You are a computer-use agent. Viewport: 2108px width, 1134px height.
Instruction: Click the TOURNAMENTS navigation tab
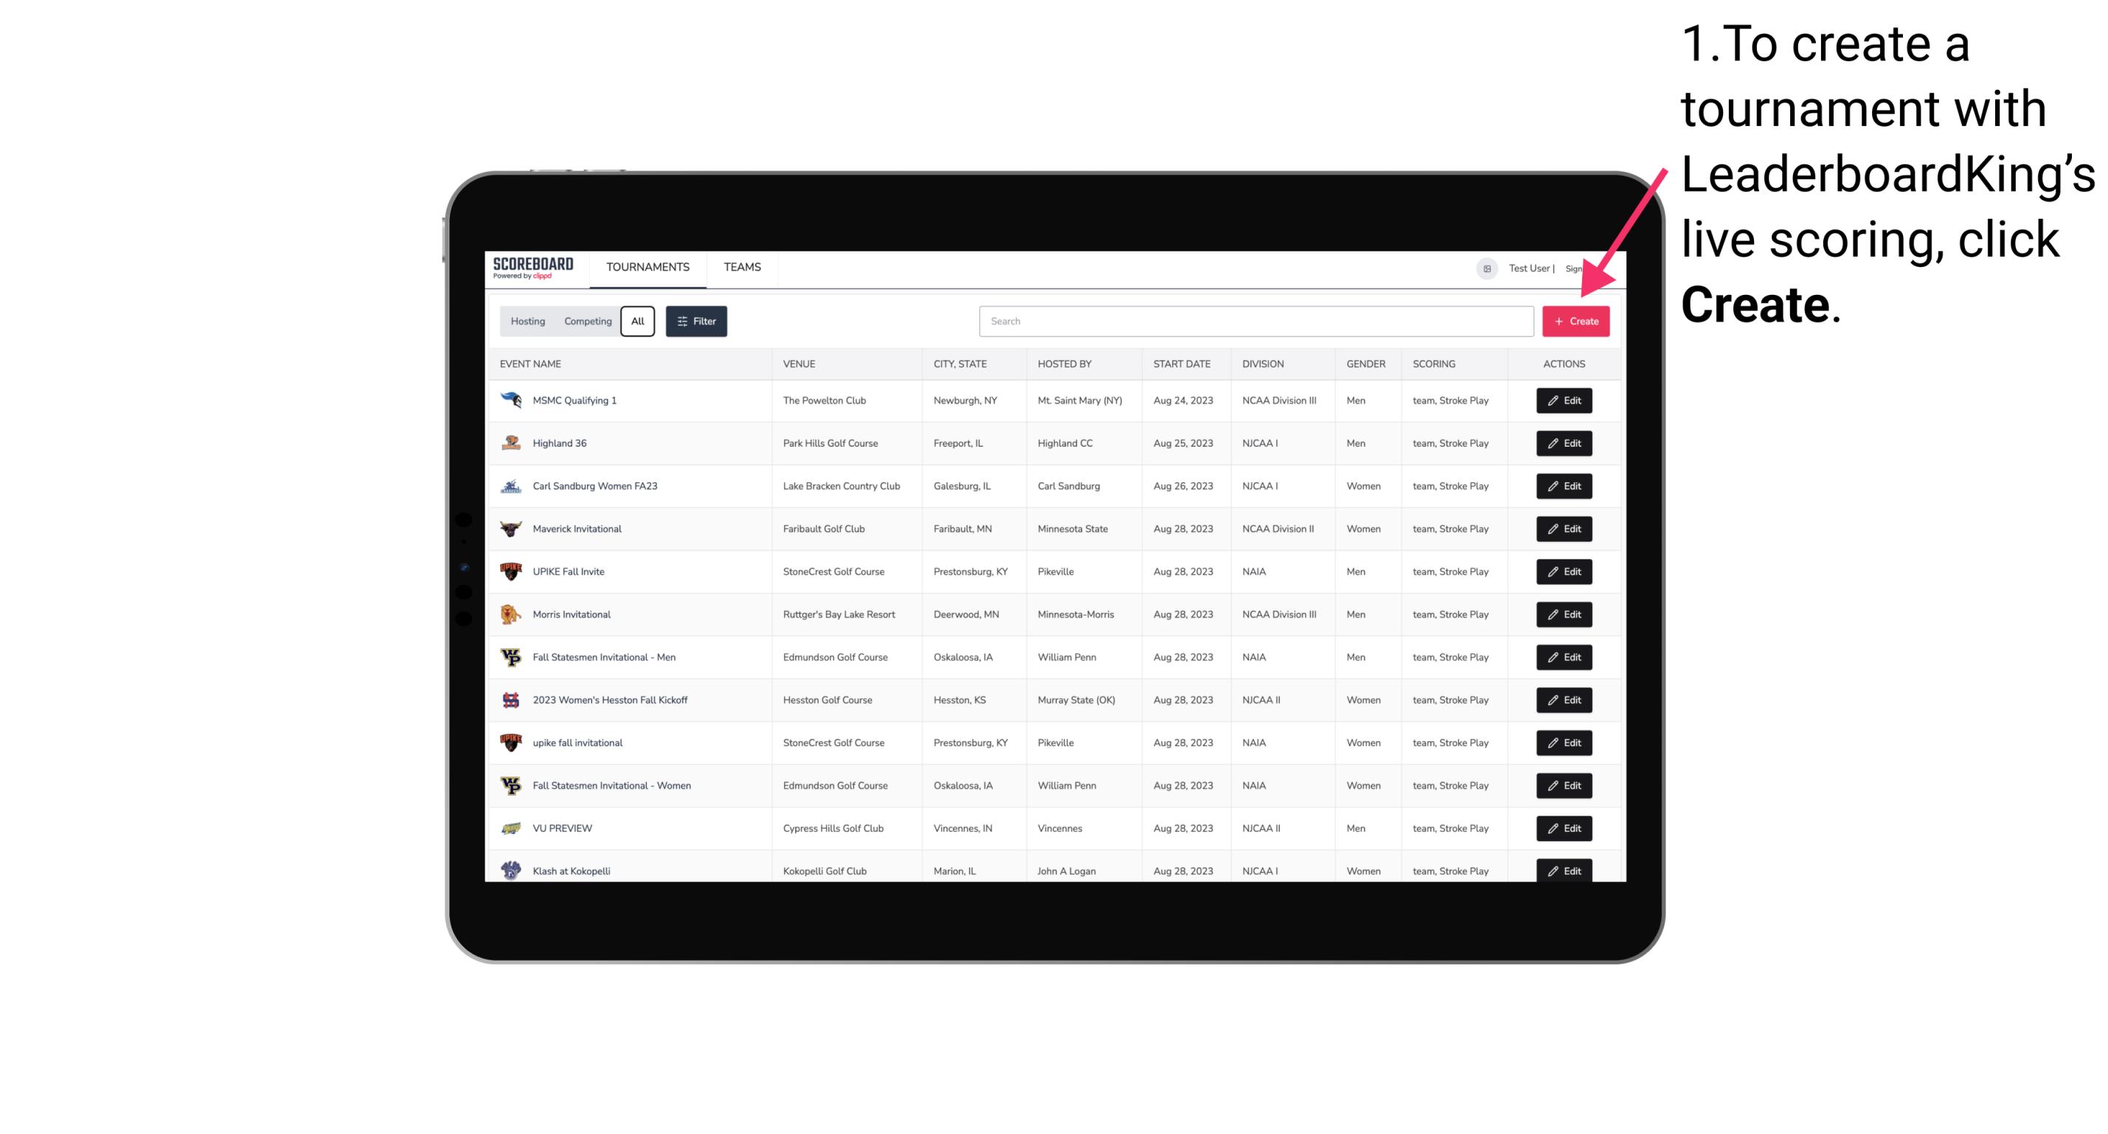tap(648, 267)
